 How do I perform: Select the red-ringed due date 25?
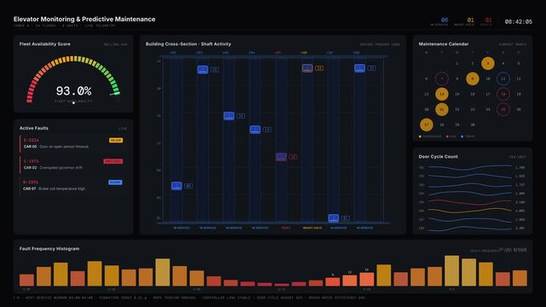click(503, 109)
